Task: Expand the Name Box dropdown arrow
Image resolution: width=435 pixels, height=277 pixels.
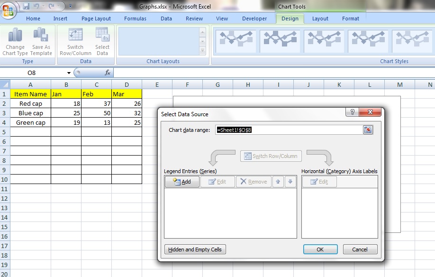Action: coord(69,73)
